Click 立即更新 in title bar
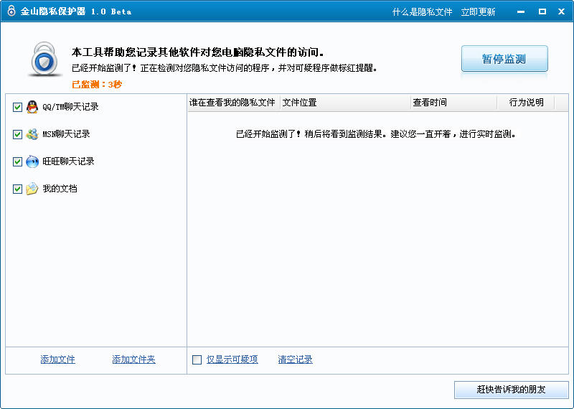The width and height of the screenshot is (574, 409). [x=478, y=12]
